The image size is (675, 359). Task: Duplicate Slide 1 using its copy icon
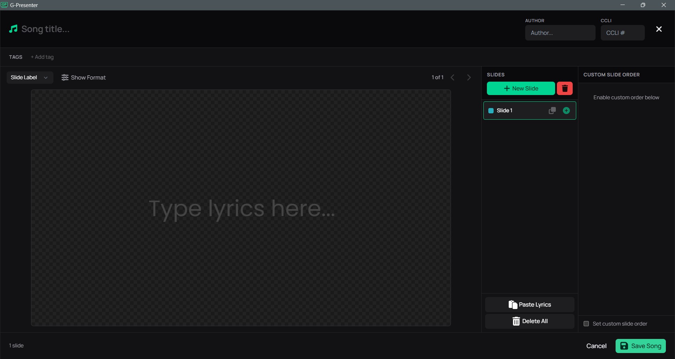tap(552, 111)
